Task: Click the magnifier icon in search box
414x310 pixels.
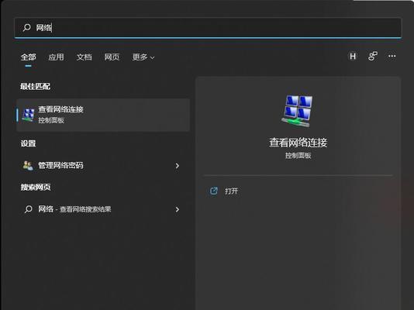Action: click(x=26, y=27)
